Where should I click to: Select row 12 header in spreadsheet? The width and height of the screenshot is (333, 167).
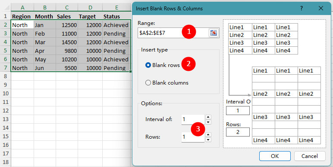[x=5, y=111]
